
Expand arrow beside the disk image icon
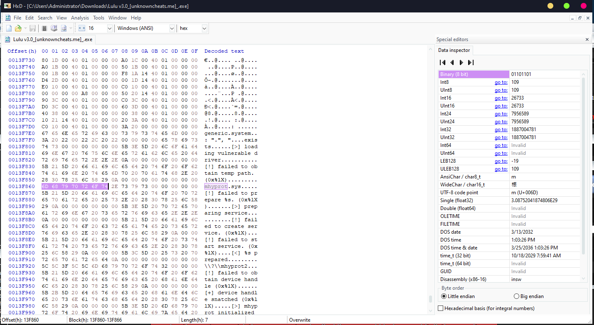[71, 28]
